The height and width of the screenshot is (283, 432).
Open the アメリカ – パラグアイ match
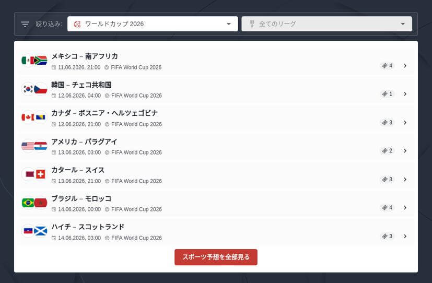pyautogui.click(x=216, y=147)
